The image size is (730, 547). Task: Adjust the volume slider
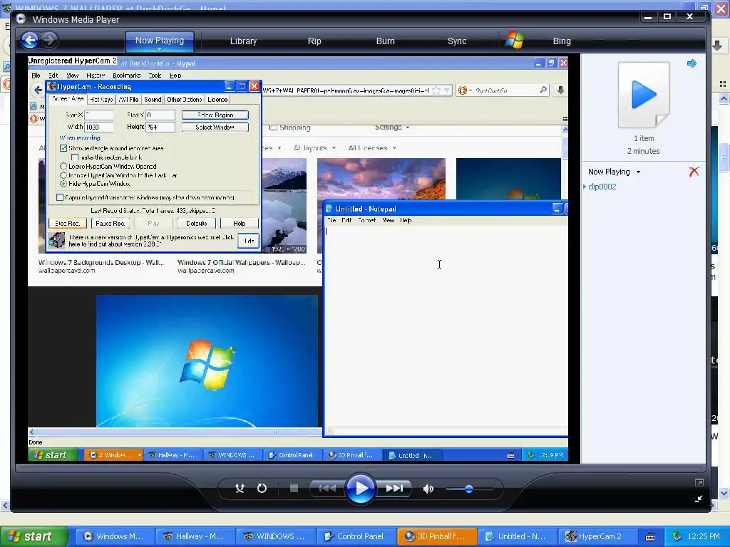[x=469, y=489]
